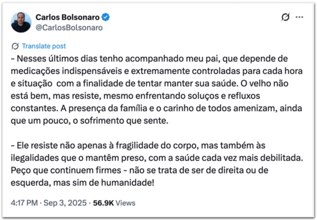
Task: Click the blue verified badge
Action: click(x=106, y=17)
